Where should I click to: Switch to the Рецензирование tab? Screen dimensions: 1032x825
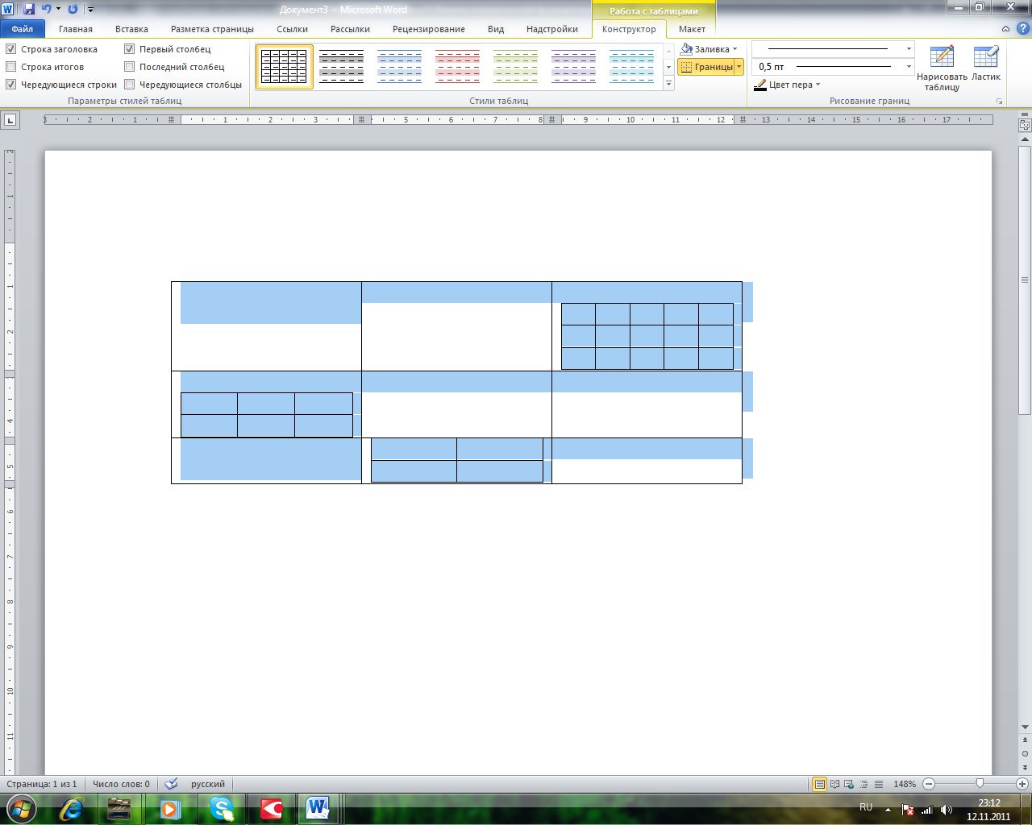[x=429, y=29]
